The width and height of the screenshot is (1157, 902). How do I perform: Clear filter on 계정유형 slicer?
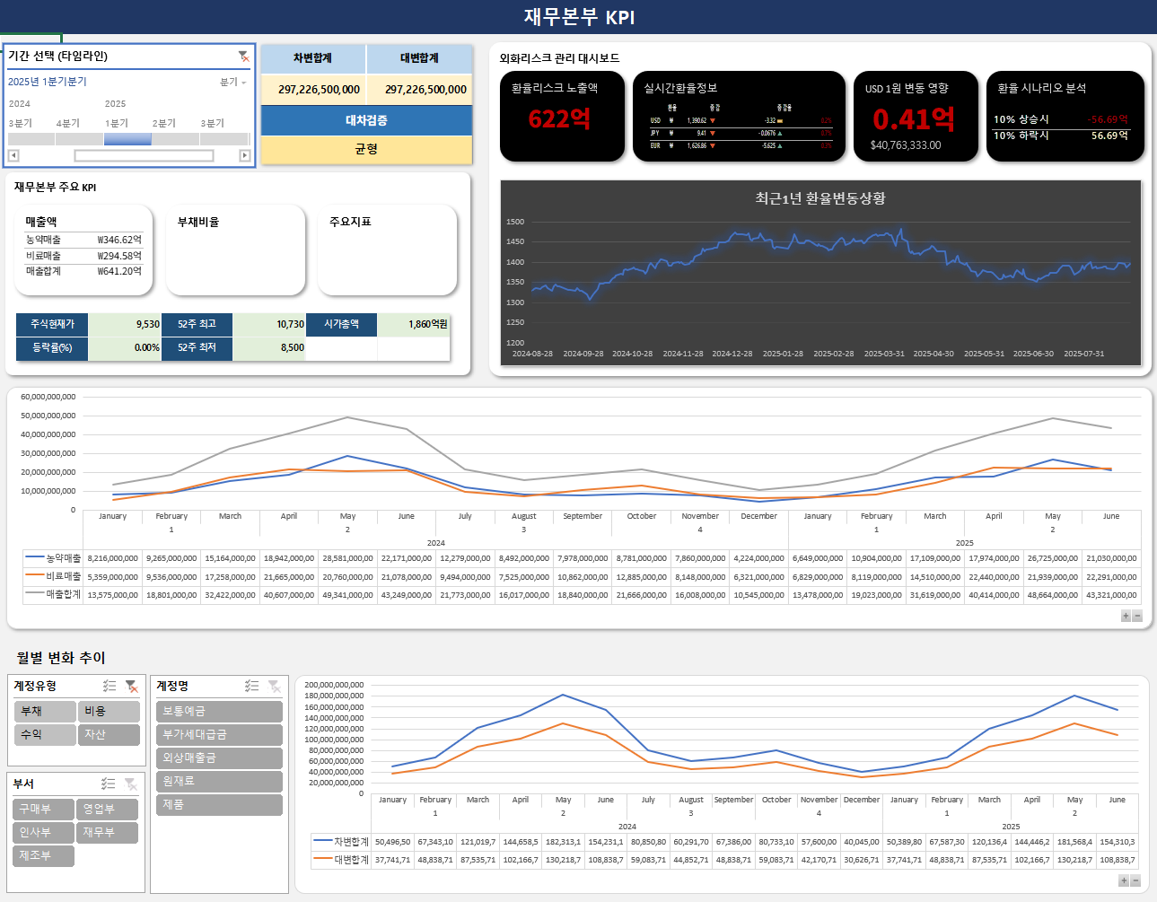point(132,686)
